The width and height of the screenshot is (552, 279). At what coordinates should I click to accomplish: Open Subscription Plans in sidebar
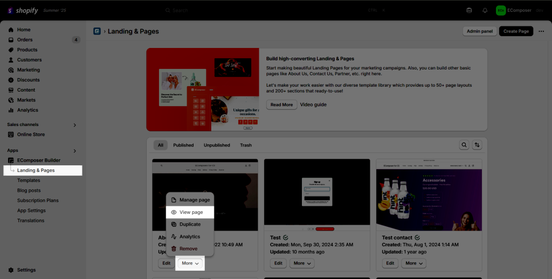click(38, 200)
